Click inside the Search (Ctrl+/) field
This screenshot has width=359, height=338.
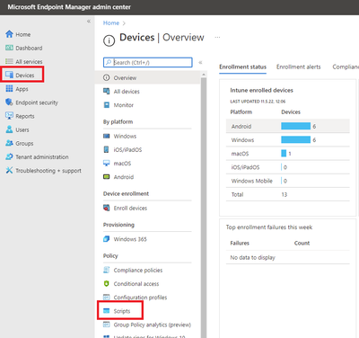point(148,62)
